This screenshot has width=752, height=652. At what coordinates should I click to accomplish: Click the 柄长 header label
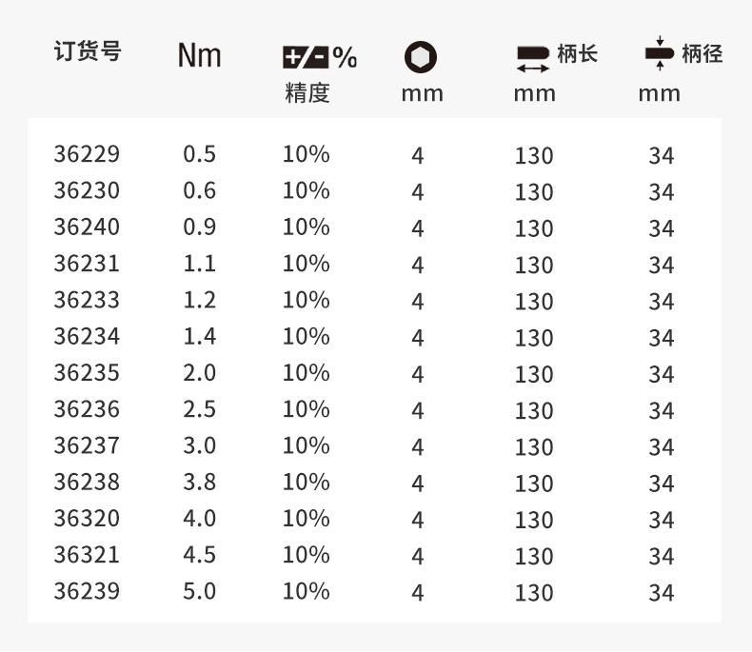coord(577,53)
